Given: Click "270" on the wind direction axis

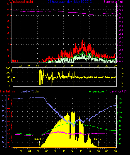Looking at the screenshot, I should click(8, 73).
